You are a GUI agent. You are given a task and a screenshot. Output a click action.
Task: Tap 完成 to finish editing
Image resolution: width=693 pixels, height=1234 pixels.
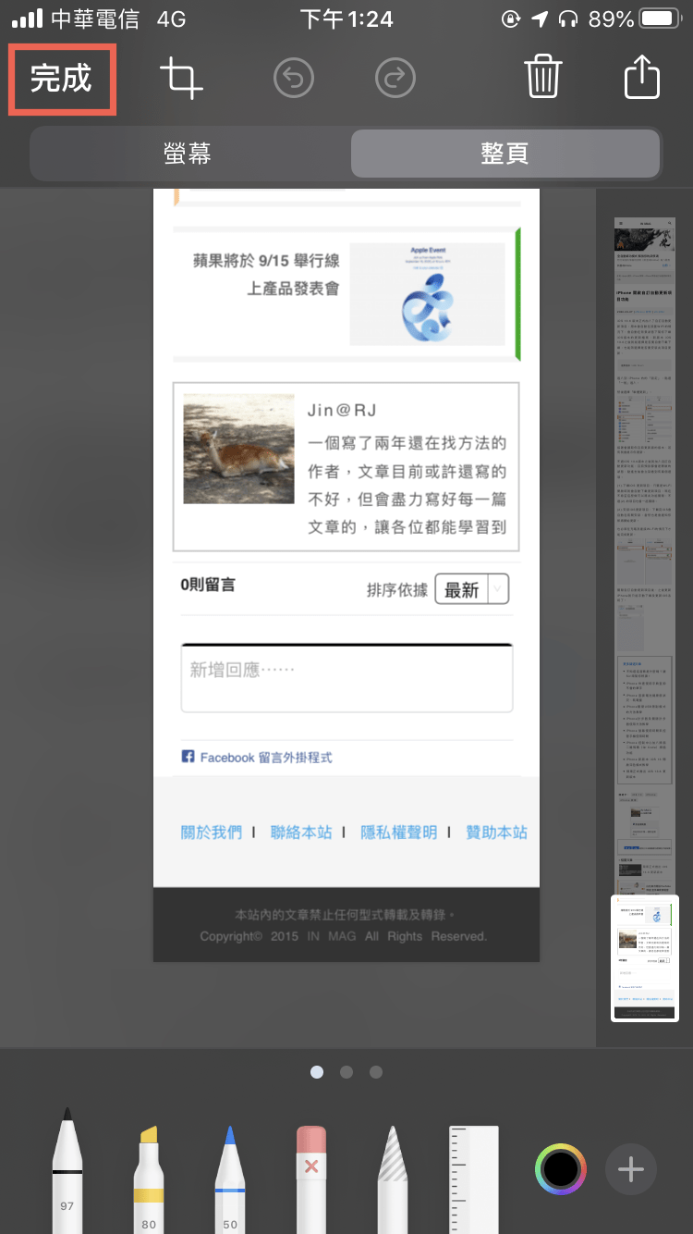point(61,79)
